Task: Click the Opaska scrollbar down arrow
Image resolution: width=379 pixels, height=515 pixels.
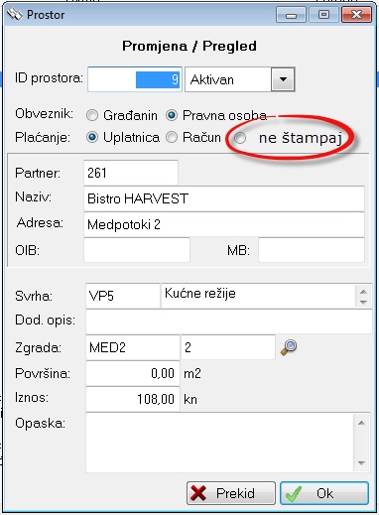Action: pyautogui.click(x=361, y=463)
